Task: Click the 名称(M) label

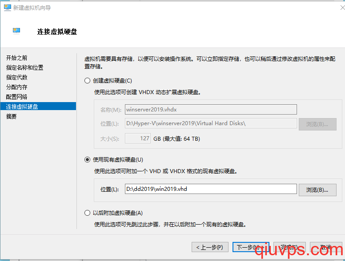Action: [111, 110]
